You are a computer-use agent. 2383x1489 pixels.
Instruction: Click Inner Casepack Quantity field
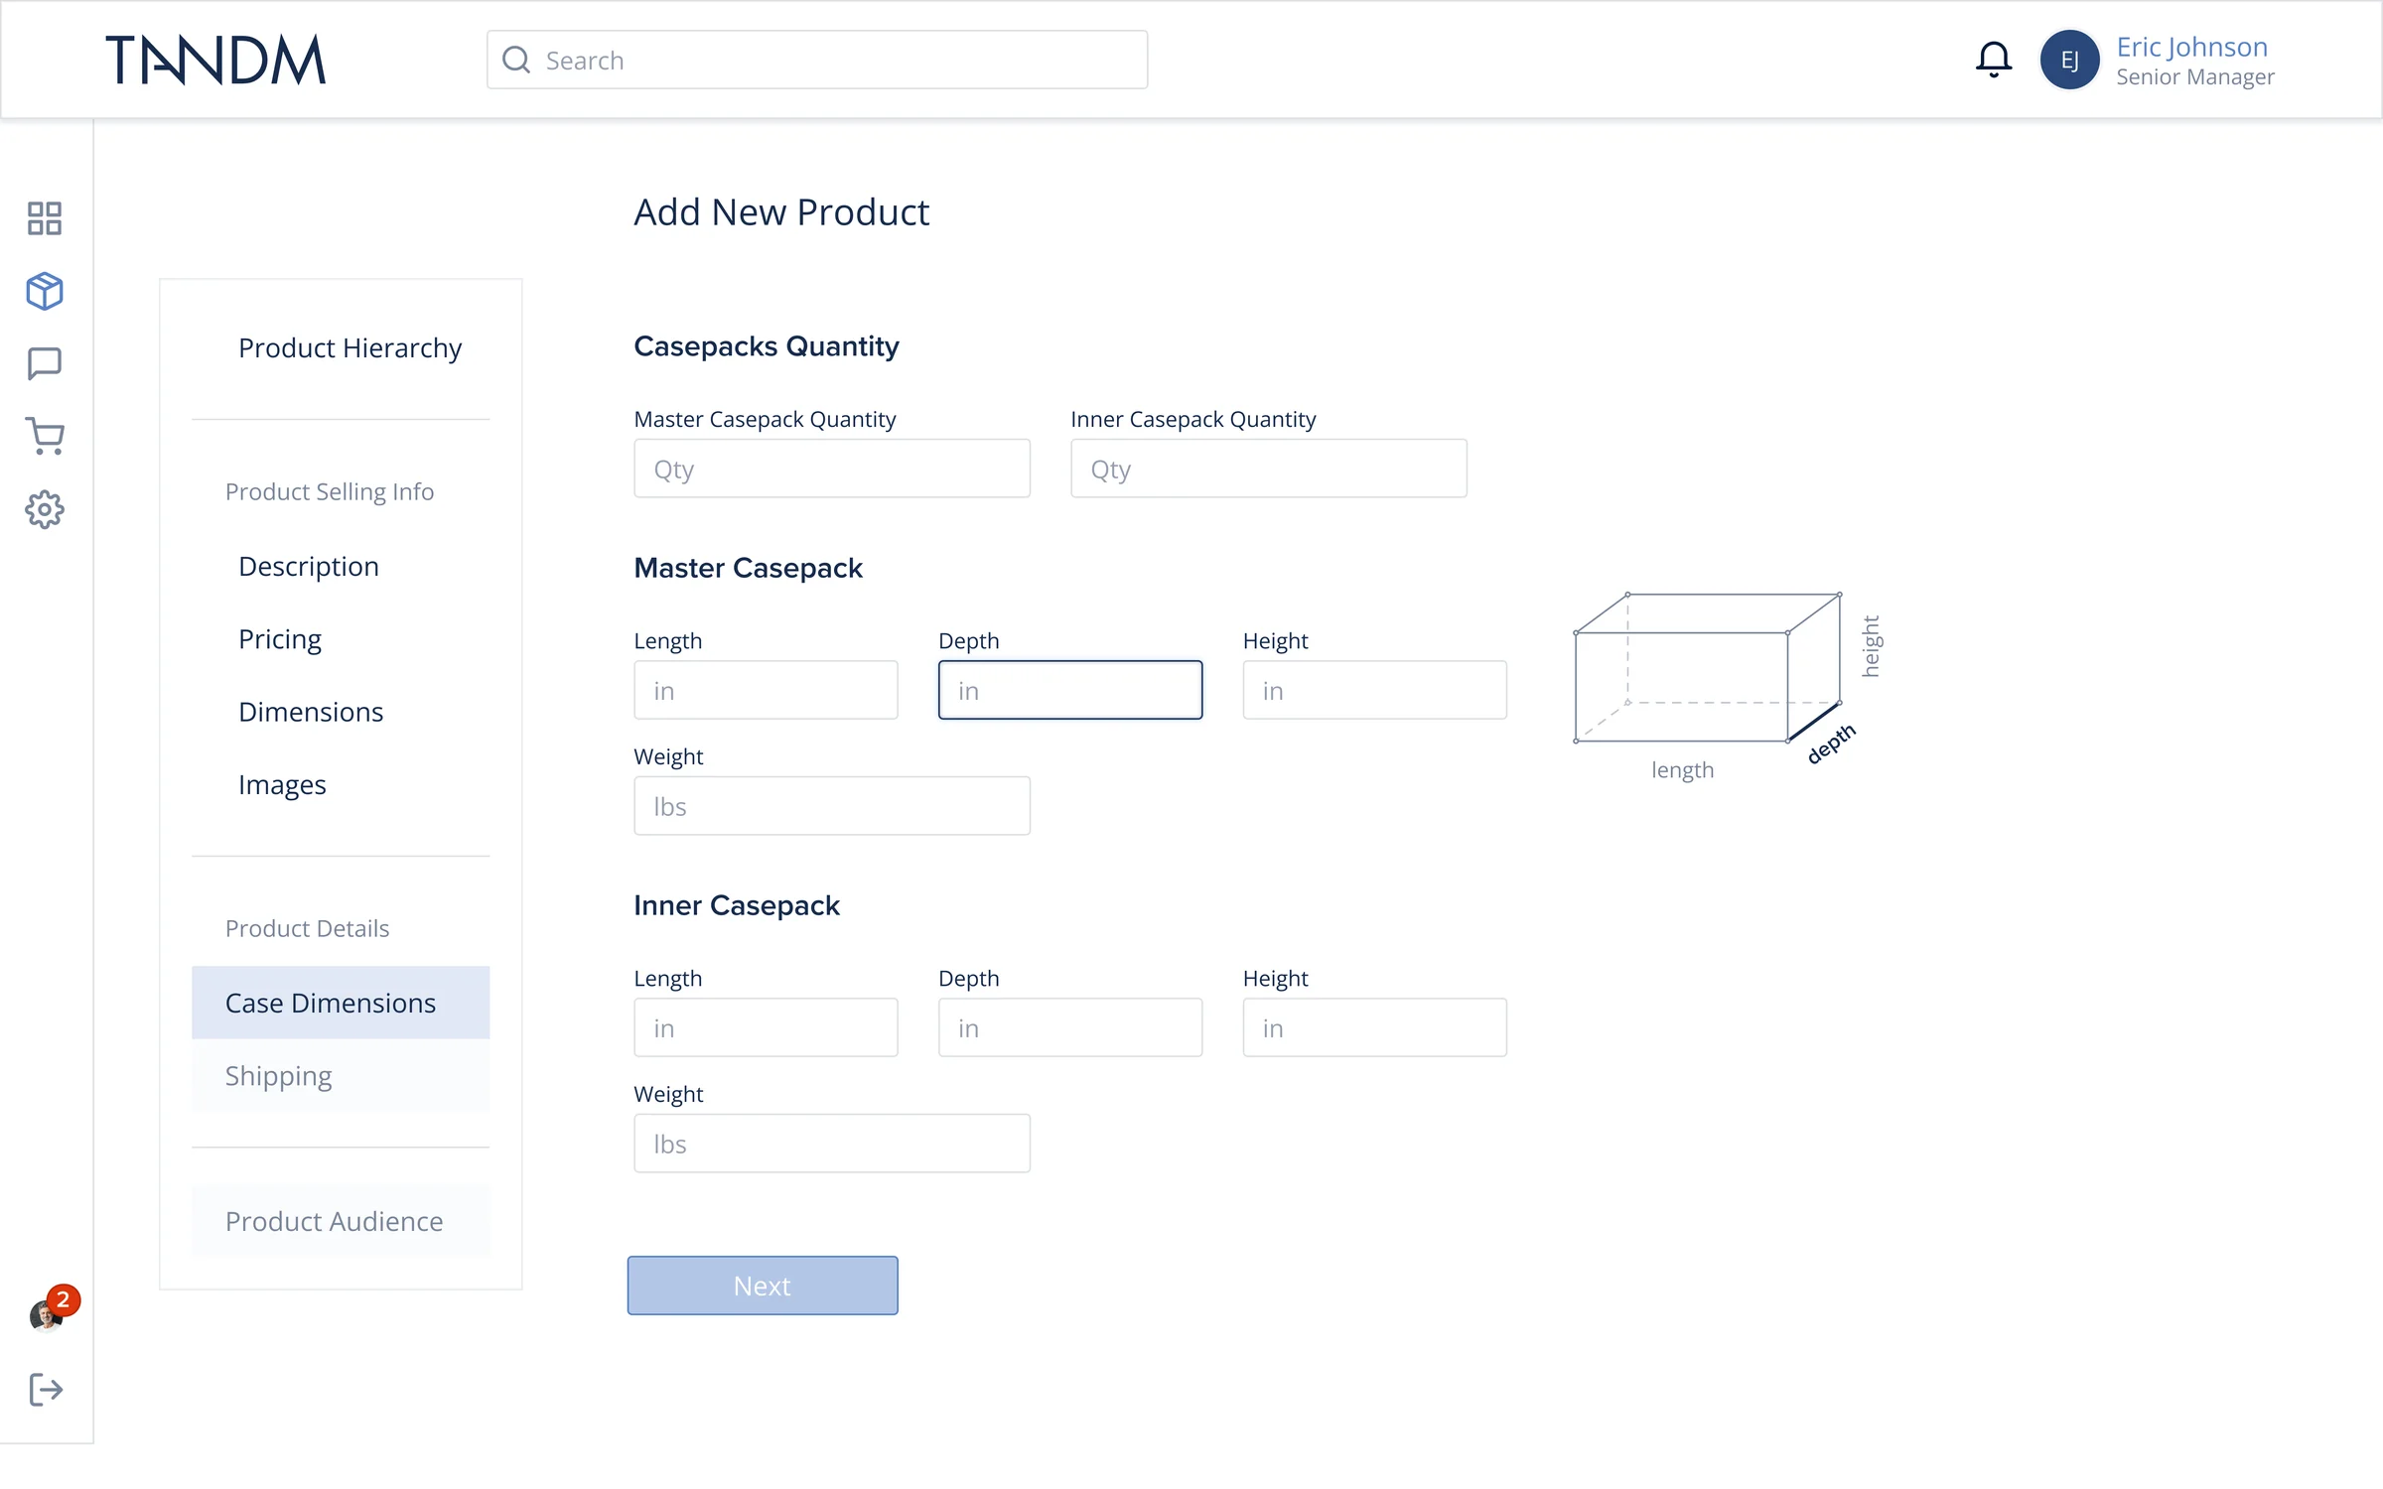coord(1269,469)
